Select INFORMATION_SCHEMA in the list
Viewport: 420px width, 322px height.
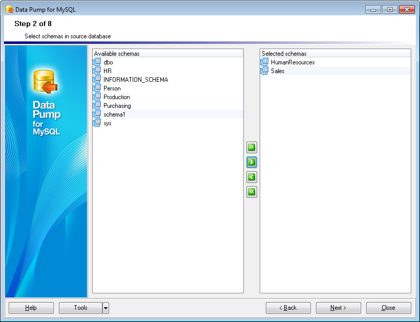135,80
